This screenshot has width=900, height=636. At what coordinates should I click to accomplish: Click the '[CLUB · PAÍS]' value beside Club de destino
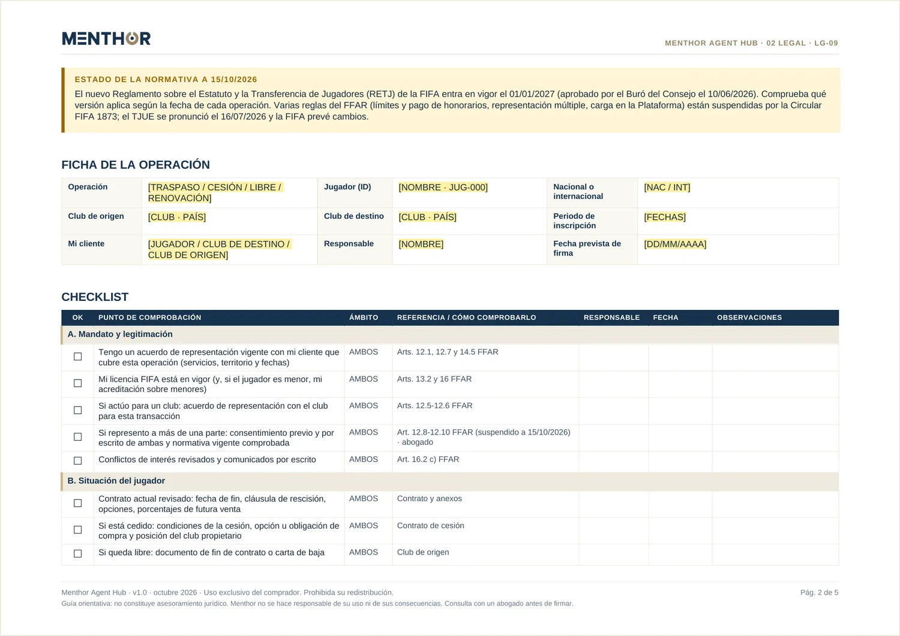pyautogui.click(x=427, y=216)
